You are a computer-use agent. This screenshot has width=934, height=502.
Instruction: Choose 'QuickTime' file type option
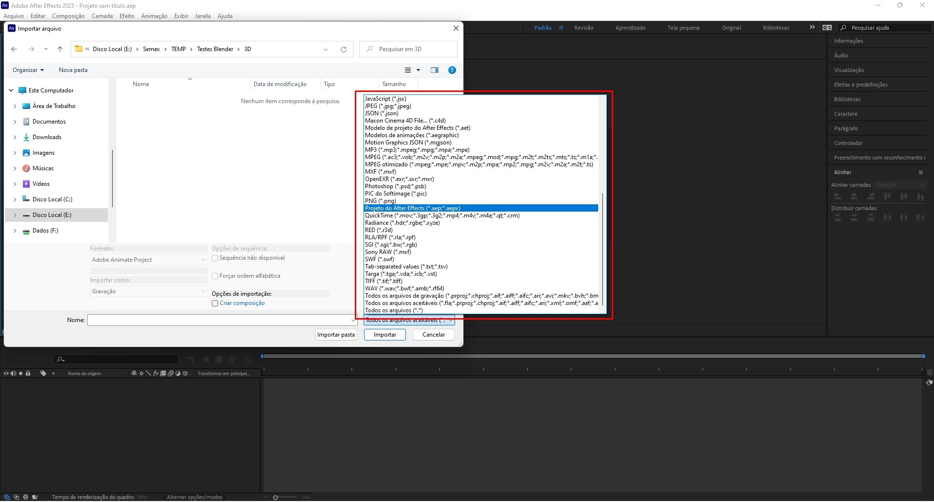481,215
